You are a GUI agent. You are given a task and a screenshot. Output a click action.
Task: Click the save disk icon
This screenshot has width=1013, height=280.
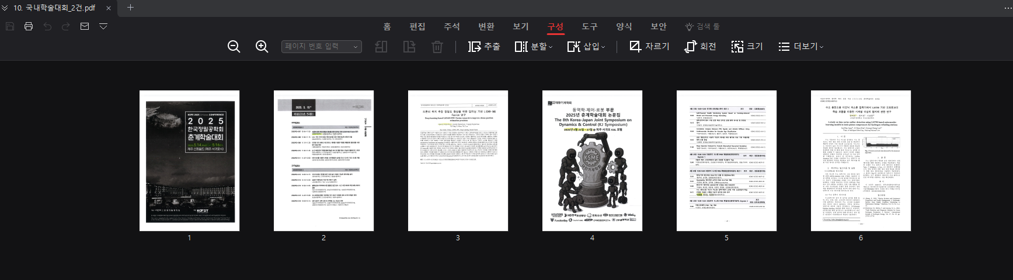(10, 26)
